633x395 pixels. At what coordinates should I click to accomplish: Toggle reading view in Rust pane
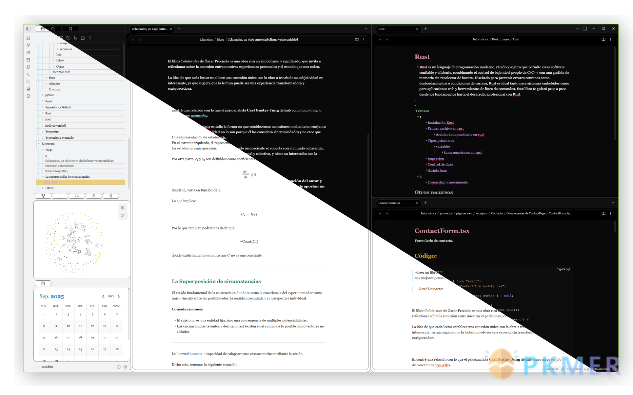coord(603,39)
